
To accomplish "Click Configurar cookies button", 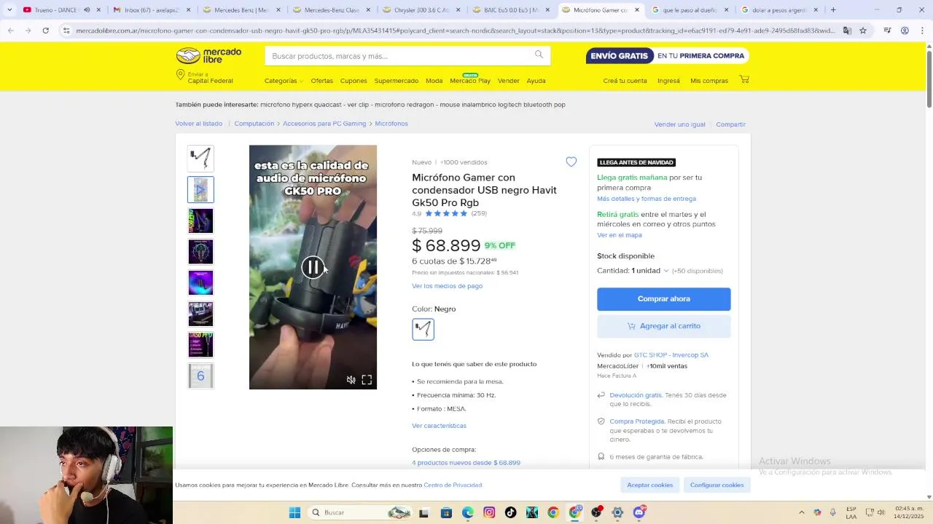I will click(x=717, y=485).
